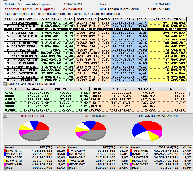Click the ASELS stock row

coord(47,100)
